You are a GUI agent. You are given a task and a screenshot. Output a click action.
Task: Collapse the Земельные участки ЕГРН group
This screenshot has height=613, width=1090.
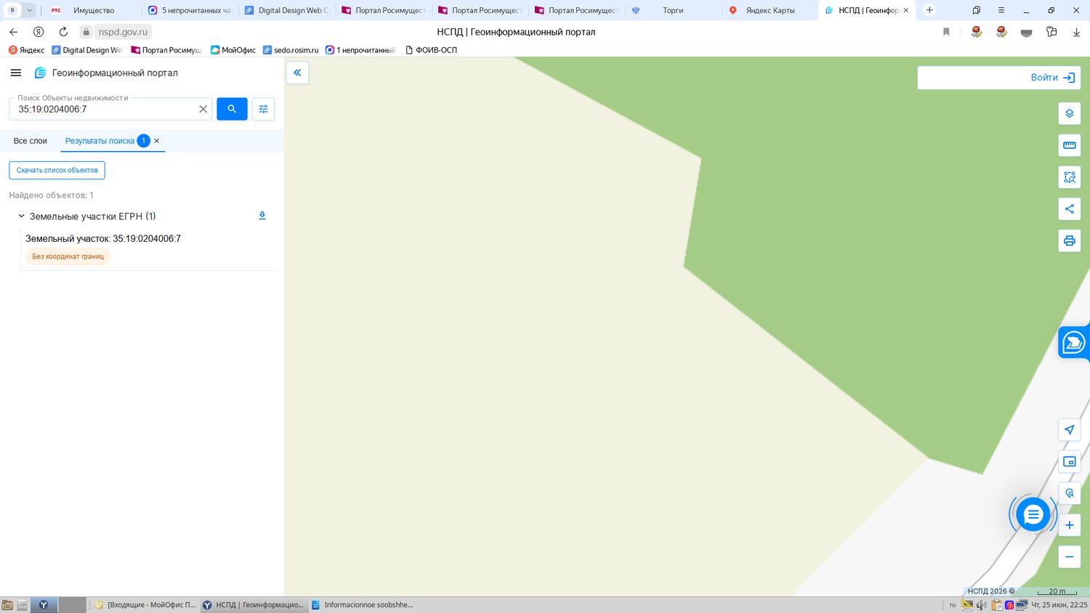point(22,216)
